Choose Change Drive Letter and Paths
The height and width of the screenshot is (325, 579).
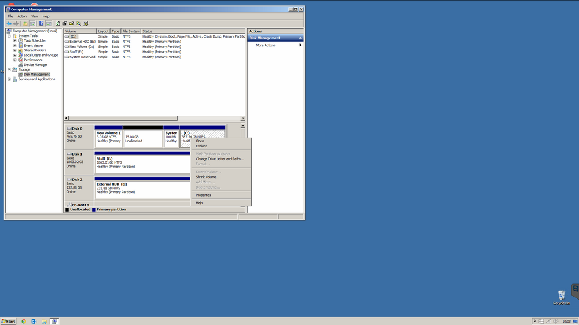pos(221,159)
